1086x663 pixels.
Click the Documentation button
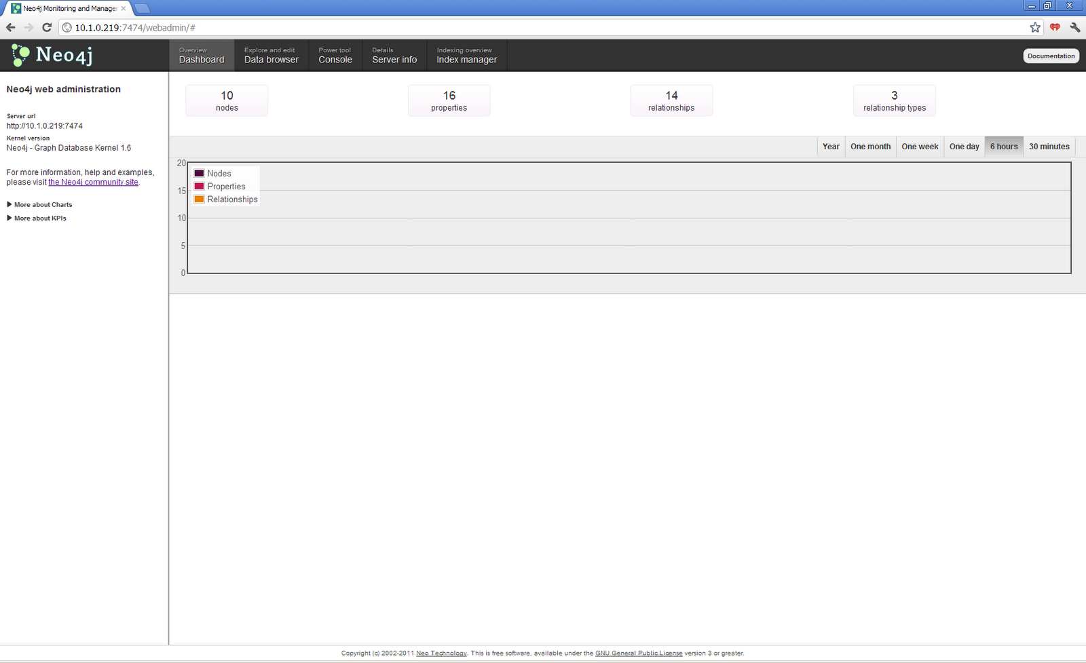[x=1051, y=56]
